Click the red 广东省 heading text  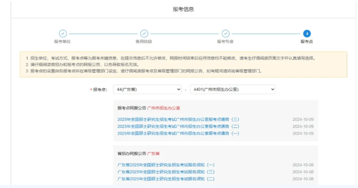point(153,154)
